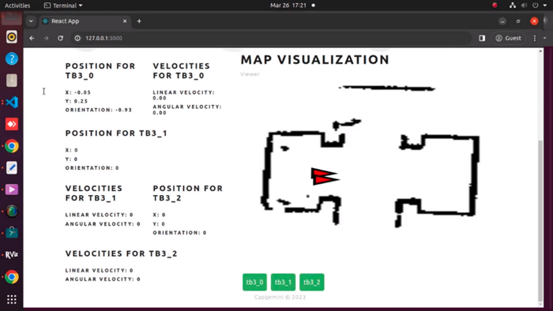Open the globe-shaped dock icon
The height and width of the screenshot is (311, 553).
(12, 212)
